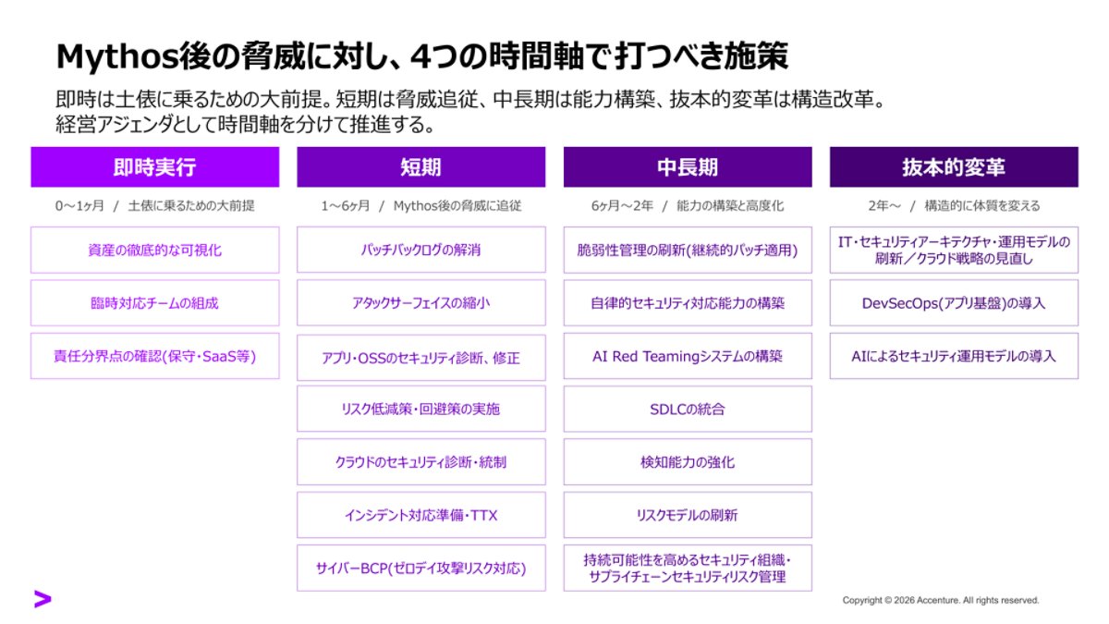This screenshot has height=624, width=1109.
Task: Select the 抜本的変革 column header
Action: [x=954, y=167]
